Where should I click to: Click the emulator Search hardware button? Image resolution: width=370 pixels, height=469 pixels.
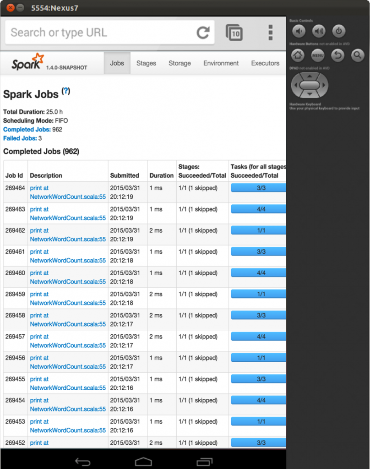(358, 55)
